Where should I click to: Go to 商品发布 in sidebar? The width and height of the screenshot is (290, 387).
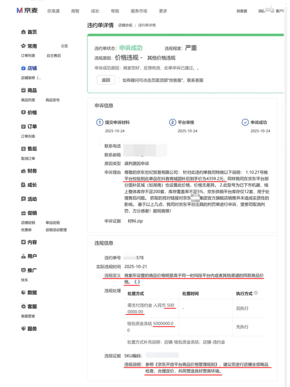(52, 100)
